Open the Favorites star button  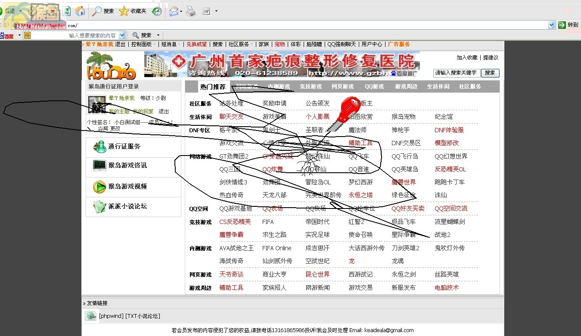[x=133, y=11]
